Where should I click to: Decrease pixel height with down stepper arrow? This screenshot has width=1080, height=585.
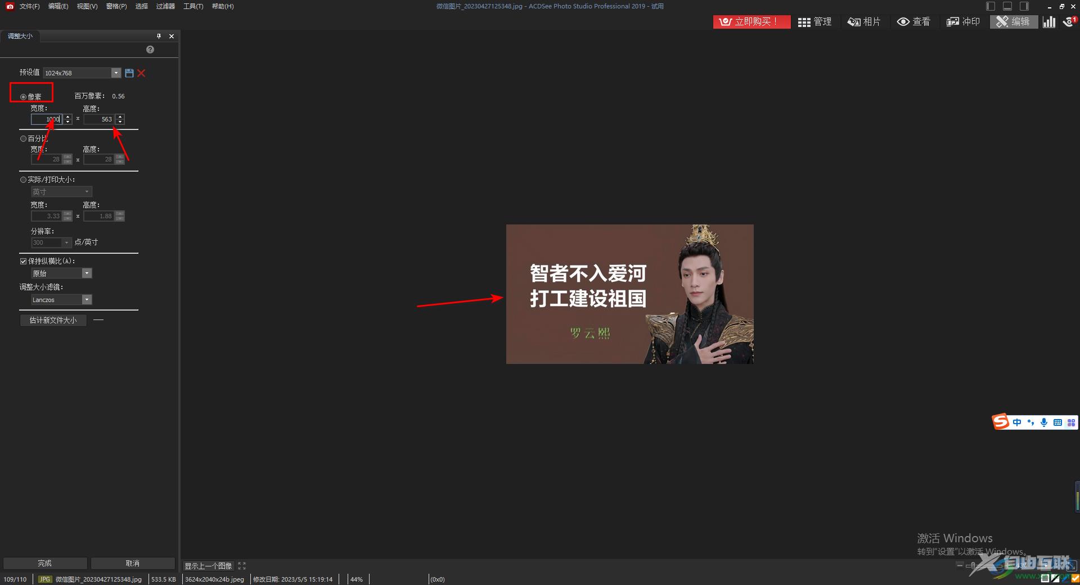click(x=120, y=121)
